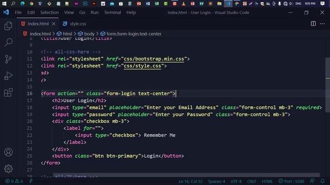Screen dimensions: 330x185
Task: Open the Windows Action Center
Action: click(x=322, y=4)
